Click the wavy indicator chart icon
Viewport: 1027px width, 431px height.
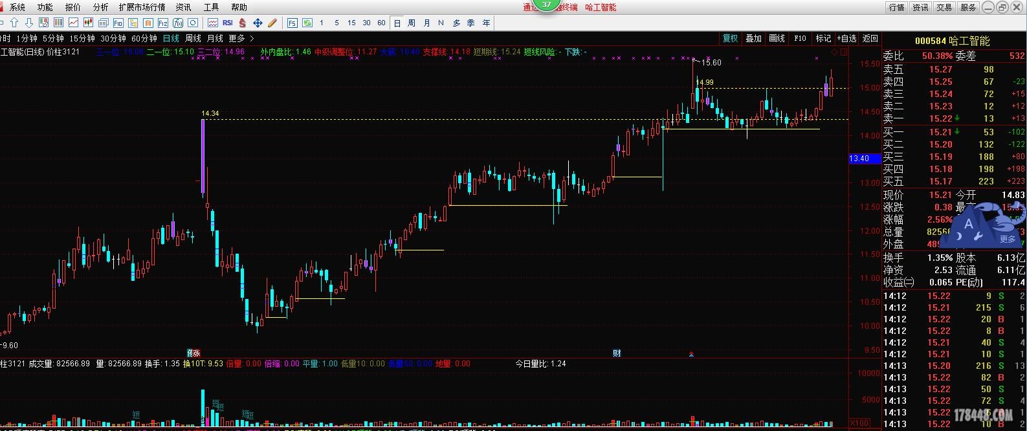(x=212, y=23)
